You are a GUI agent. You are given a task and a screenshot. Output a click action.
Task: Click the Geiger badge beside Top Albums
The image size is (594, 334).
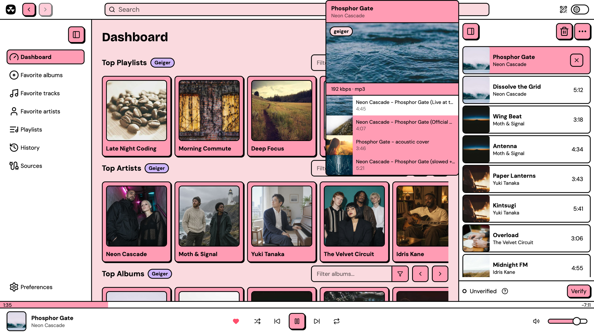click(160, 274)
